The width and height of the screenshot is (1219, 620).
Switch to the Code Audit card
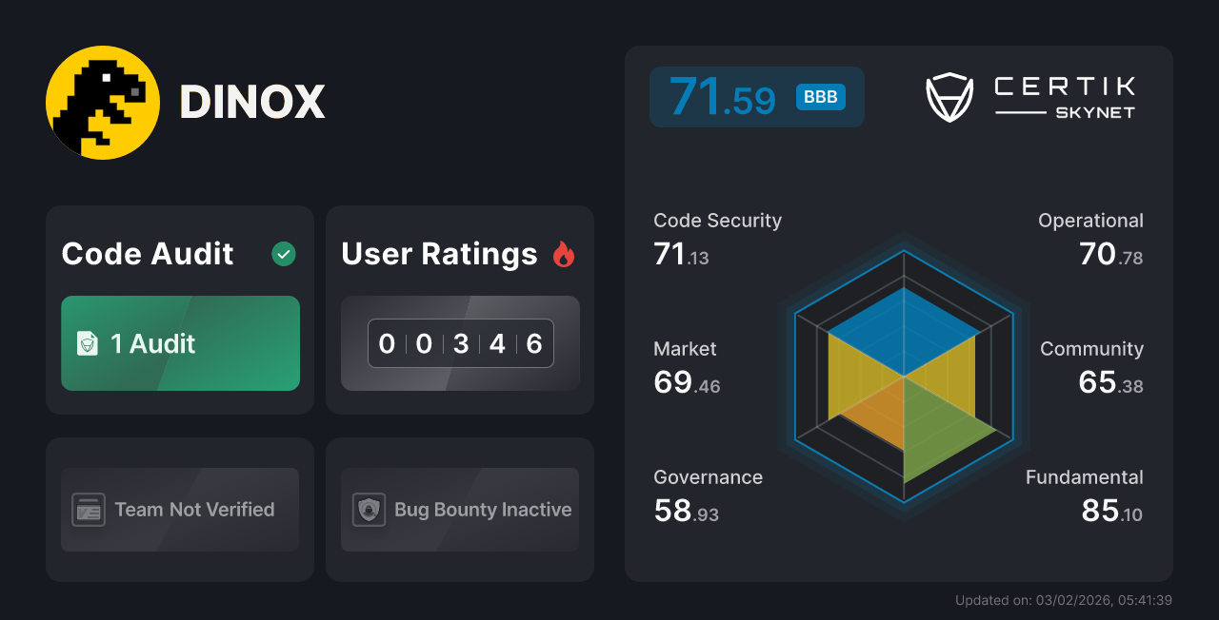tap(179, 309)
